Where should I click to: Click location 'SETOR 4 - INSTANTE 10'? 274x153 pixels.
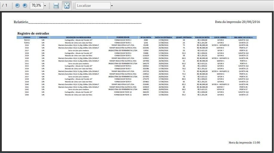click(x=220, y=45)
